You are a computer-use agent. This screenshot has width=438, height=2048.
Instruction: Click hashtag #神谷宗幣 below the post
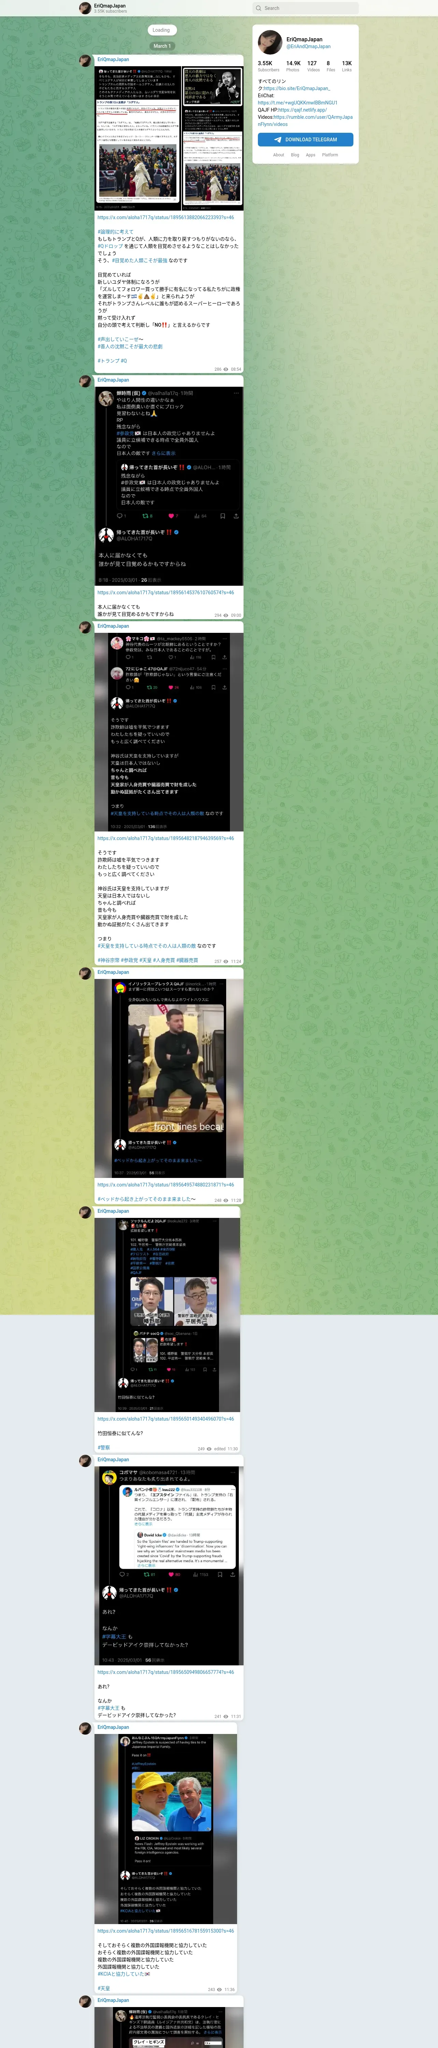(x=108, y=961)
